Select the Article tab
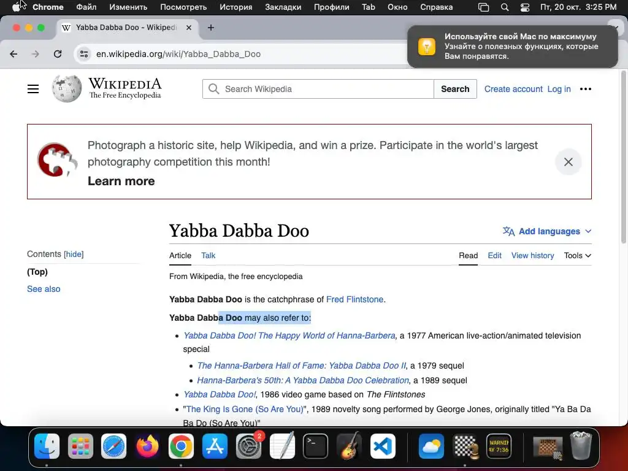Viewport: 628px width, 471px height. tap(180, 256)
